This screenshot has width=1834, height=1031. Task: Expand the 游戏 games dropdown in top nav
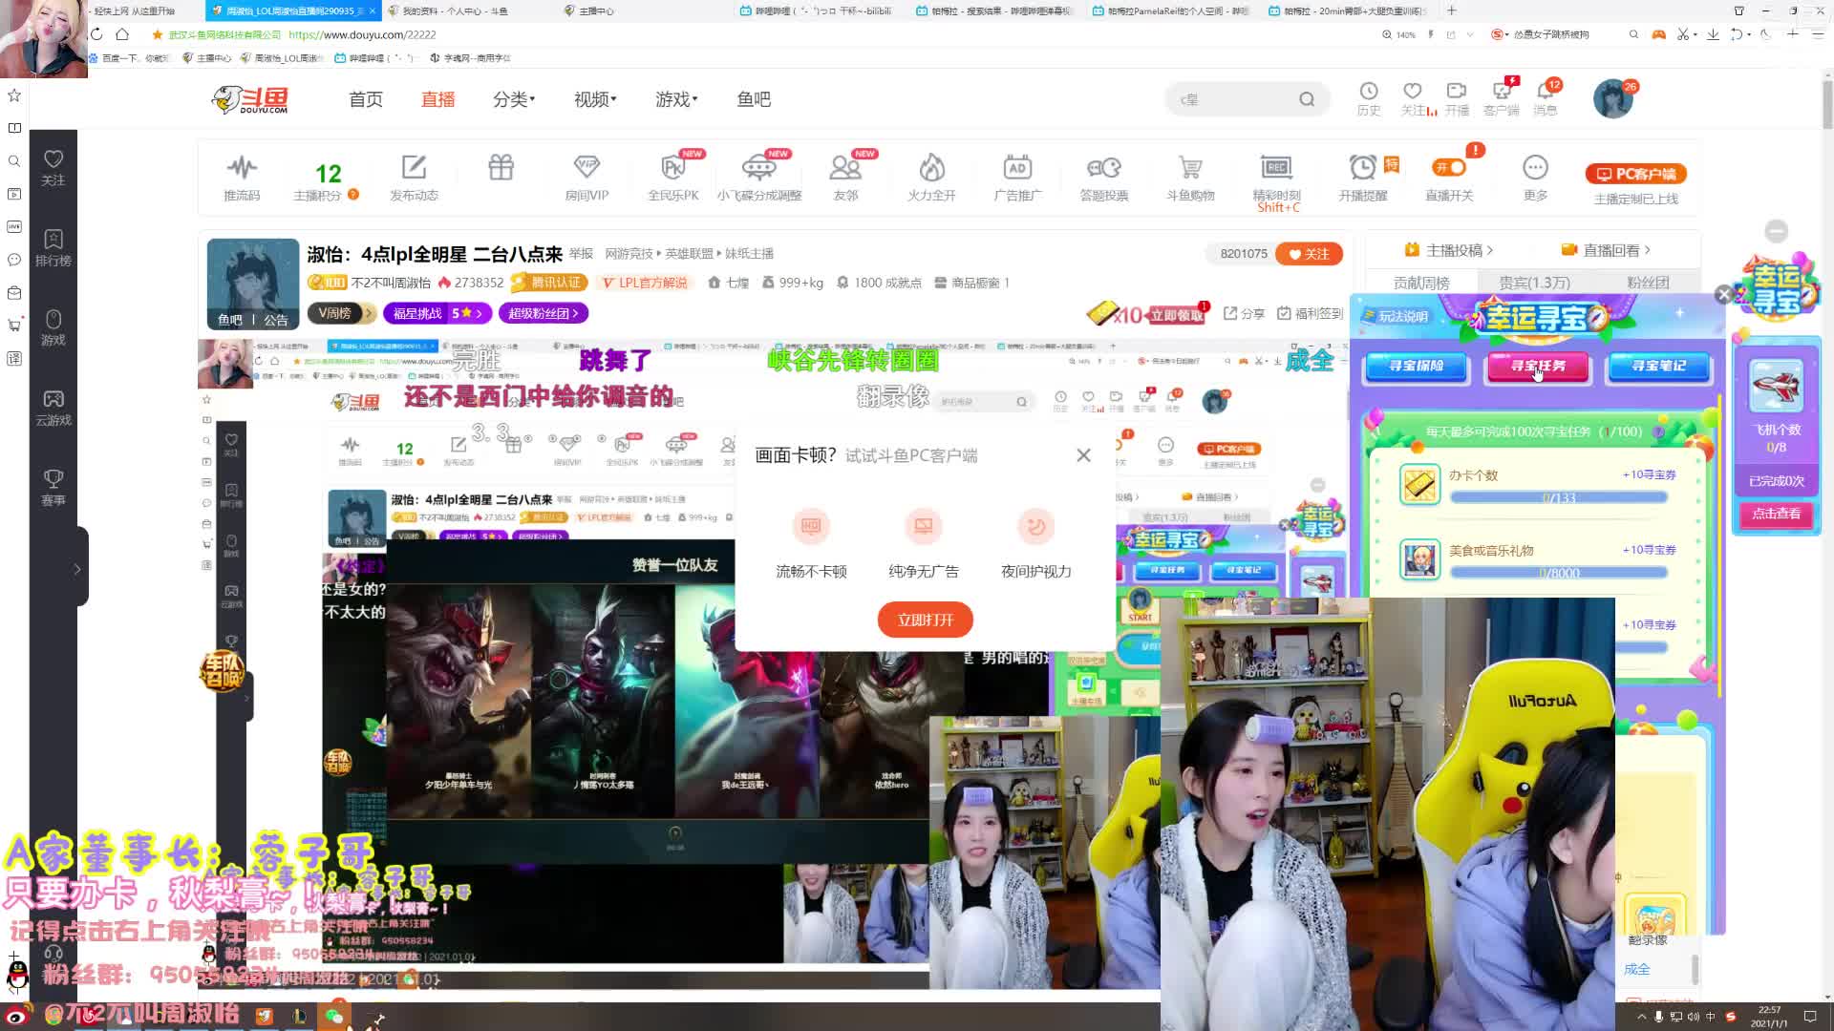pos(676,99)
